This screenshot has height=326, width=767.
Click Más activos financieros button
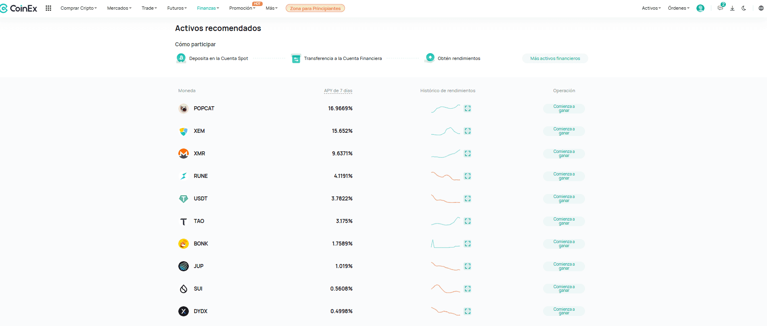tap(555, 58)
